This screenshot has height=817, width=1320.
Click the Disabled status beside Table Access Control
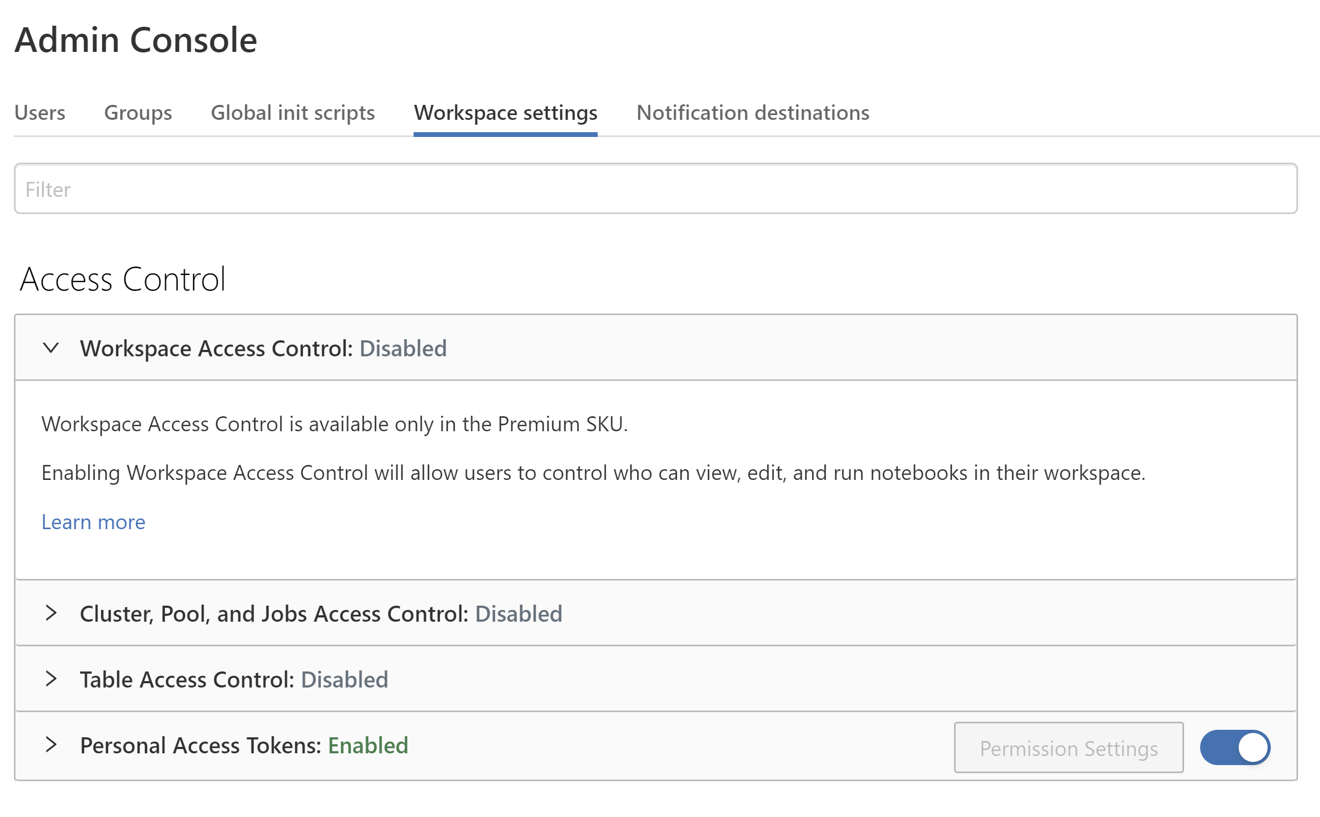pyautogui.click(x=345, y=679)
